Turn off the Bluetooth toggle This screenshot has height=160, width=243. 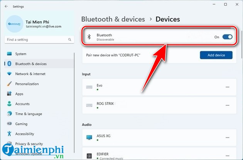[x=227, y=37]
